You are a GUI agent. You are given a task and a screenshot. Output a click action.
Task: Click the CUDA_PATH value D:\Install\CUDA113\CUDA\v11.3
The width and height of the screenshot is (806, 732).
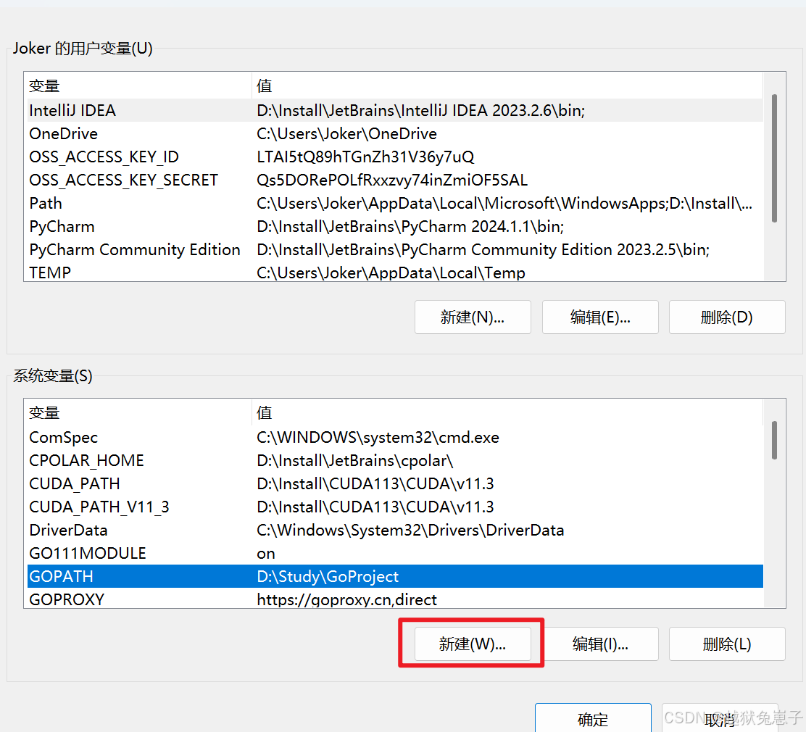pos(375,483)
